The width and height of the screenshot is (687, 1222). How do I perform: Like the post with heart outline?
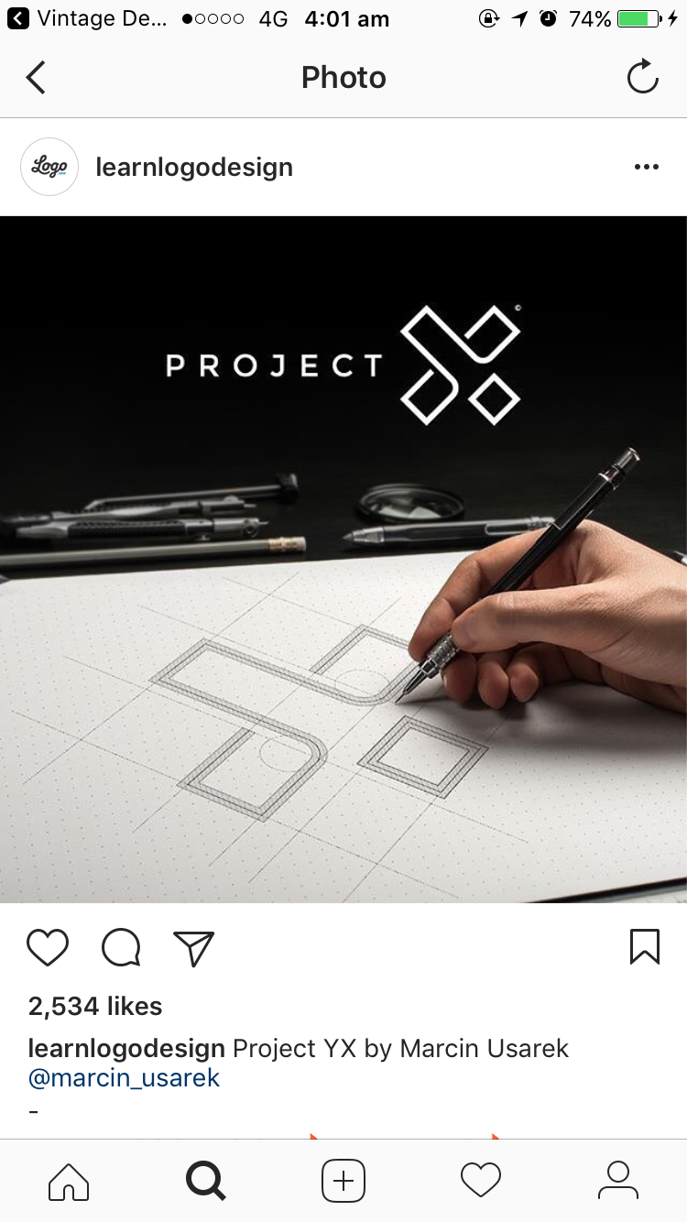pos(48,948)
